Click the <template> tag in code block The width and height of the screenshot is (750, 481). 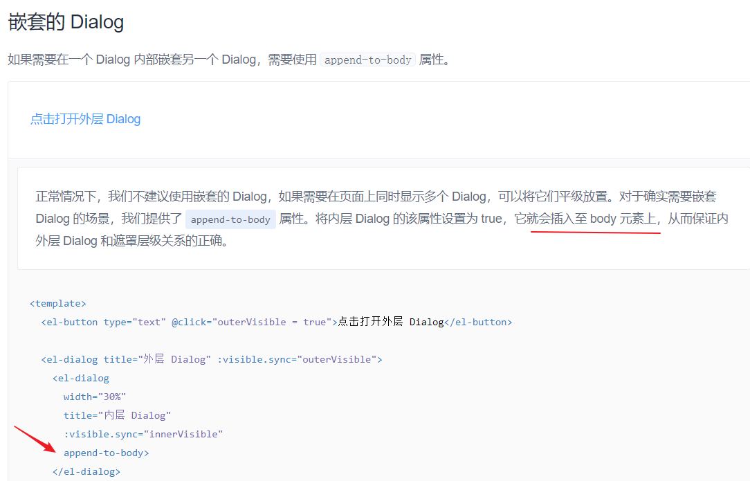(x=58, y=303)
